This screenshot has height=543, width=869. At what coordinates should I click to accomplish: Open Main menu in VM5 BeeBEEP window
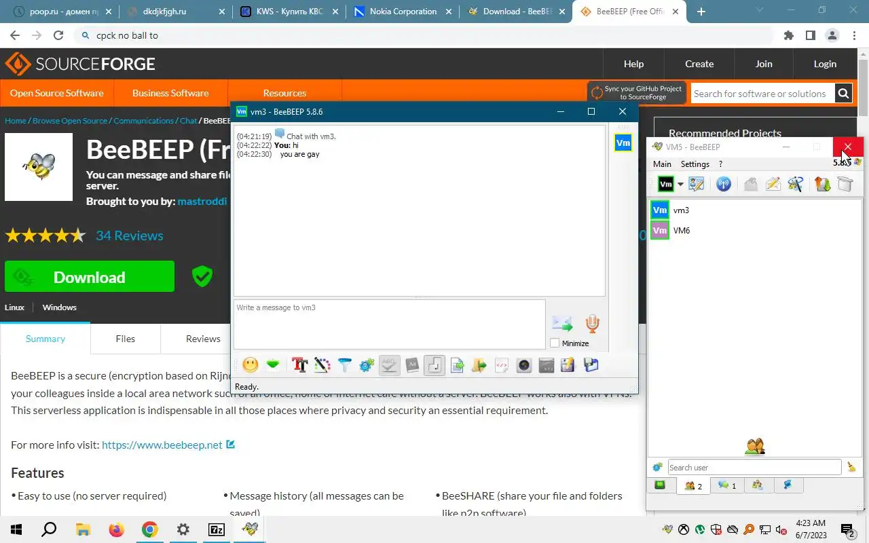662,164
